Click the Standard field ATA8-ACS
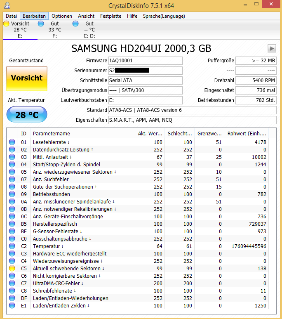The width and height of the screenshot is (282, 319). [193, 110]
